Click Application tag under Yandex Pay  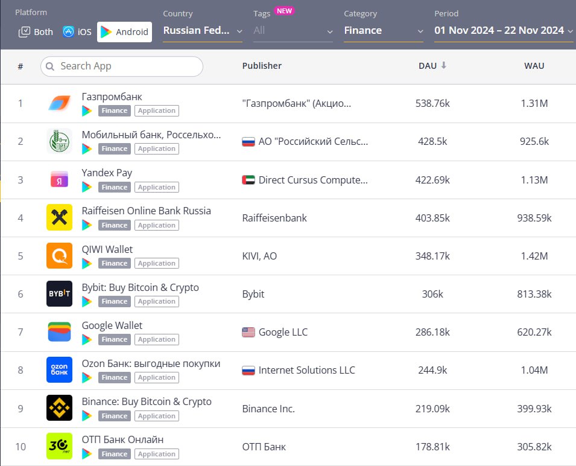(157, 187)
